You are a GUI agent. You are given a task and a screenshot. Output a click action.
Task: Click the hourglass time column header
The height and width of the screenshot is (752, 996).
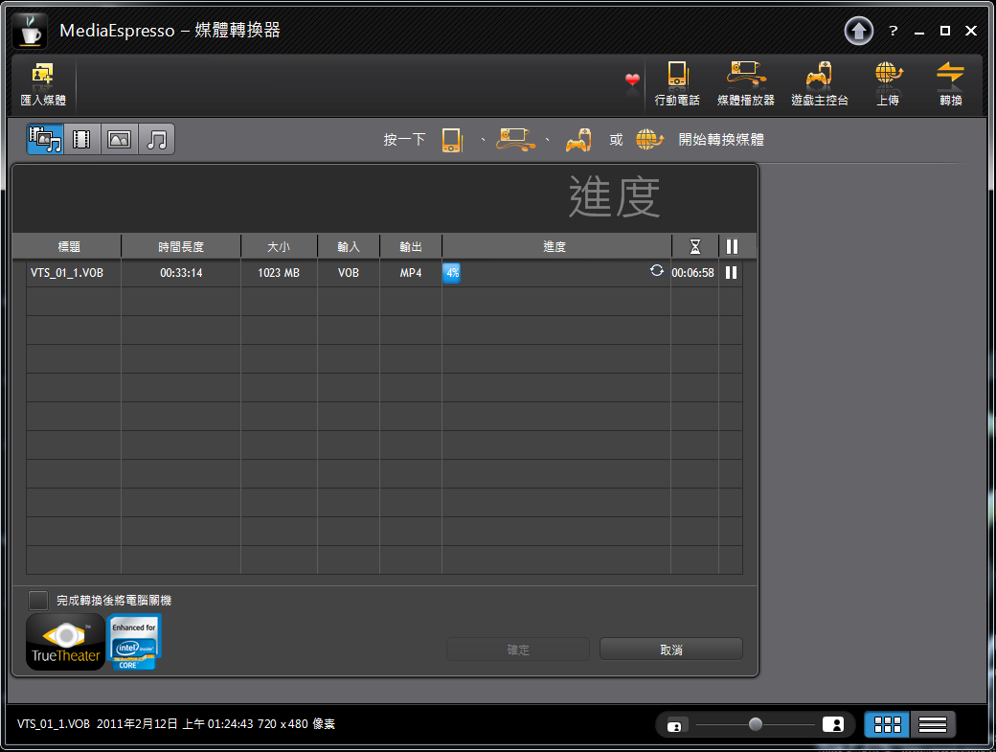pyautogui.click(x=695, y=246)
